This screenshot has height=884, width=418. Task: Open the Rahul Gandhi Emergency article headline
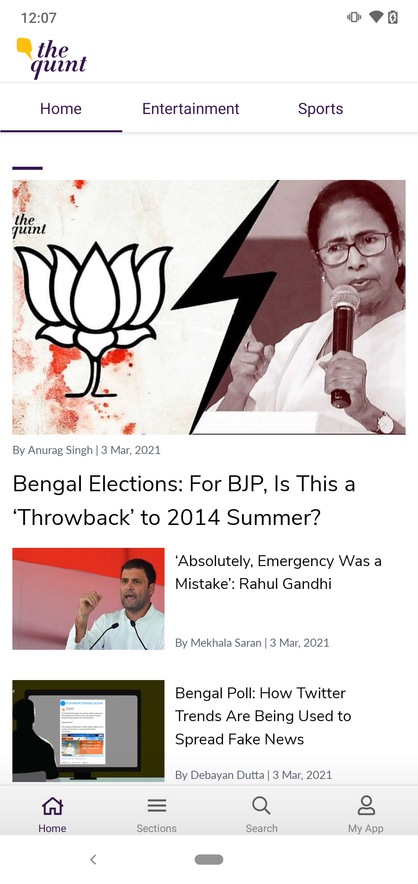(278, 572)
